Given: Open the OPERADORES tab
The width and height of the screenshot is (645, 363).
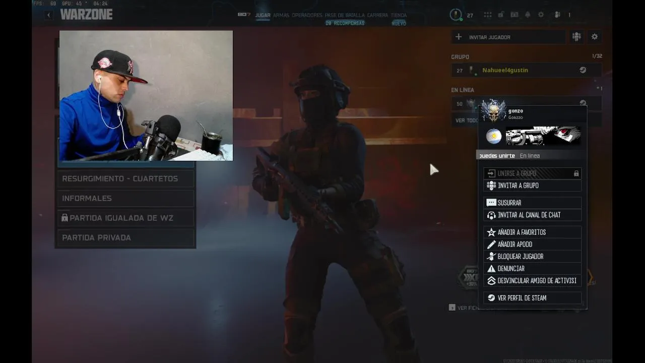Looking at the screenshot, I should click(x=307, y=15).
